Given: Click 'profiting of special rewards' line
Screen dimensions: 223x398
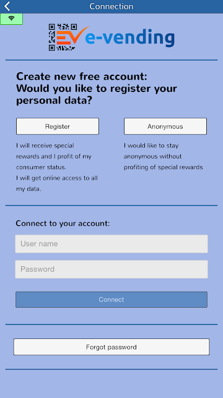Looking at the screenshot, I should [x=164, y=167].
